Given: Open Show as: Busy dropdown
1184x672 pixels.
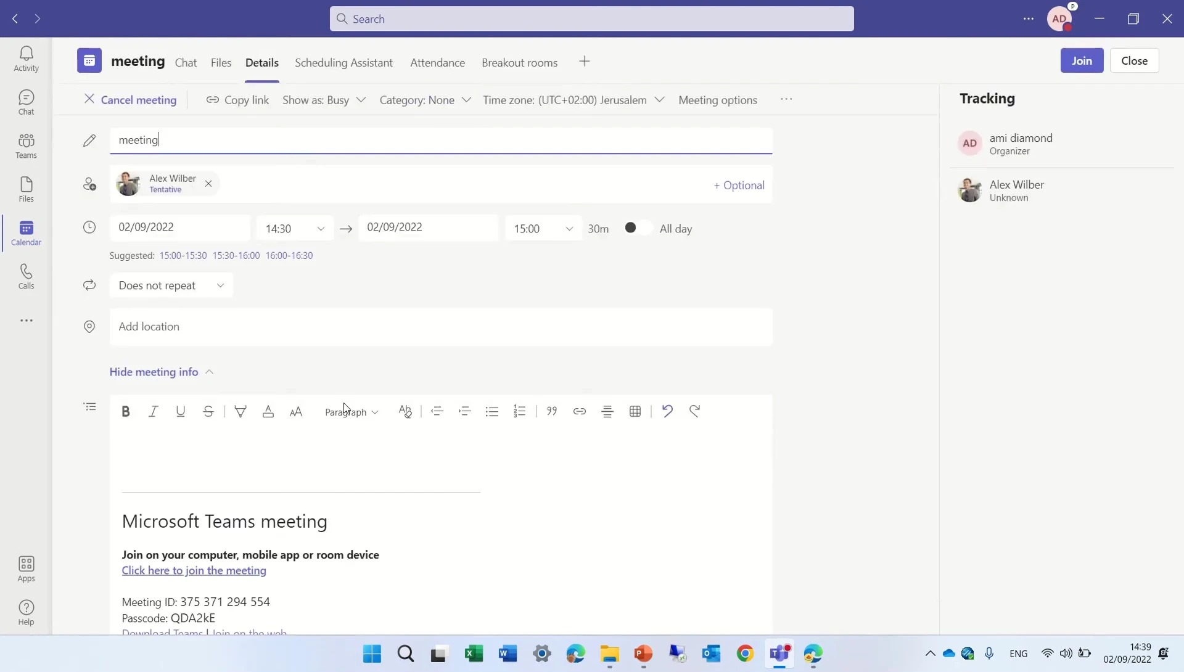Looking at the screenshot, I should click(324, 100).
